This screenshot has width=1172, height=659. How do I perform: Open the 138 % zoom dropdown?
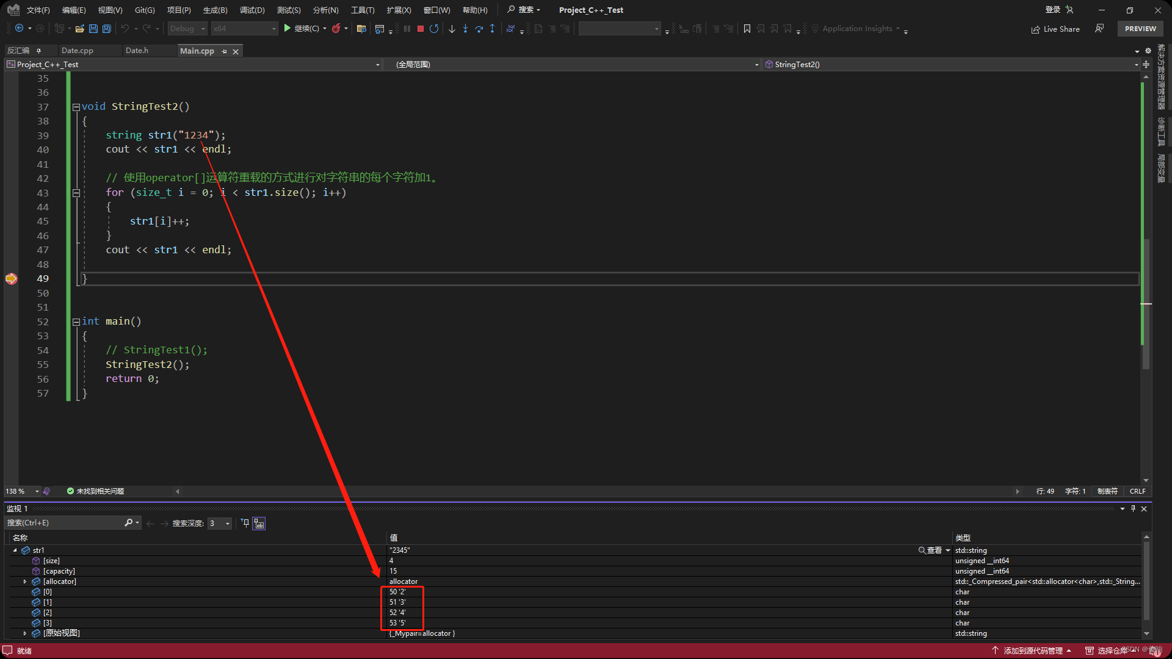[23, 491]
